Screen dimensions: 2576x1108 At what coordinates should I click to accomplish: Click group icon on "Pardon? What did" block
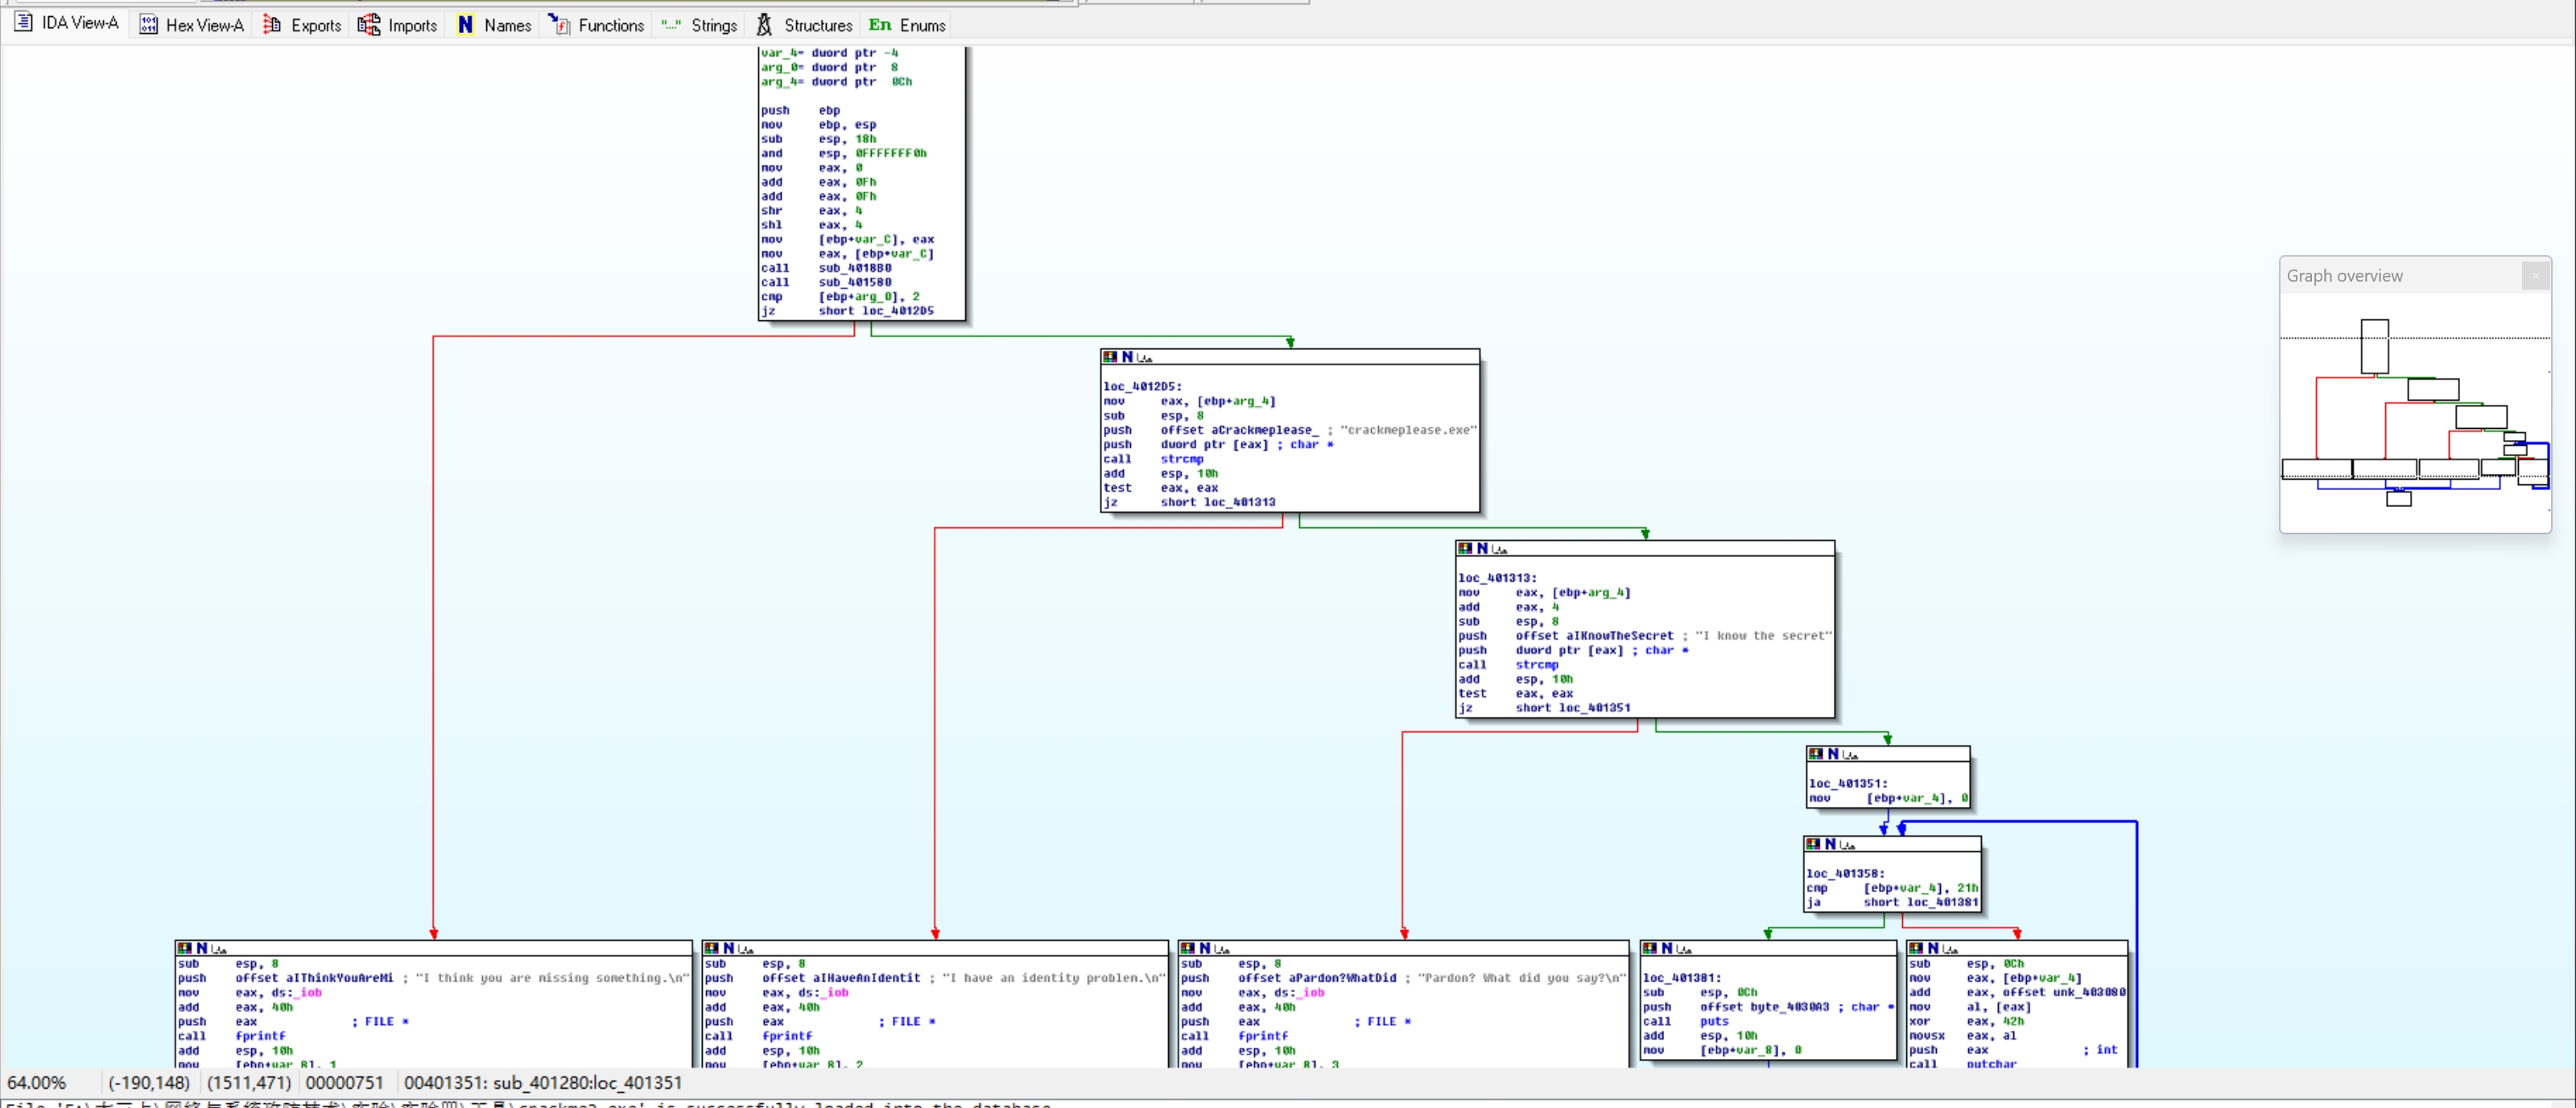[1222, 949]
